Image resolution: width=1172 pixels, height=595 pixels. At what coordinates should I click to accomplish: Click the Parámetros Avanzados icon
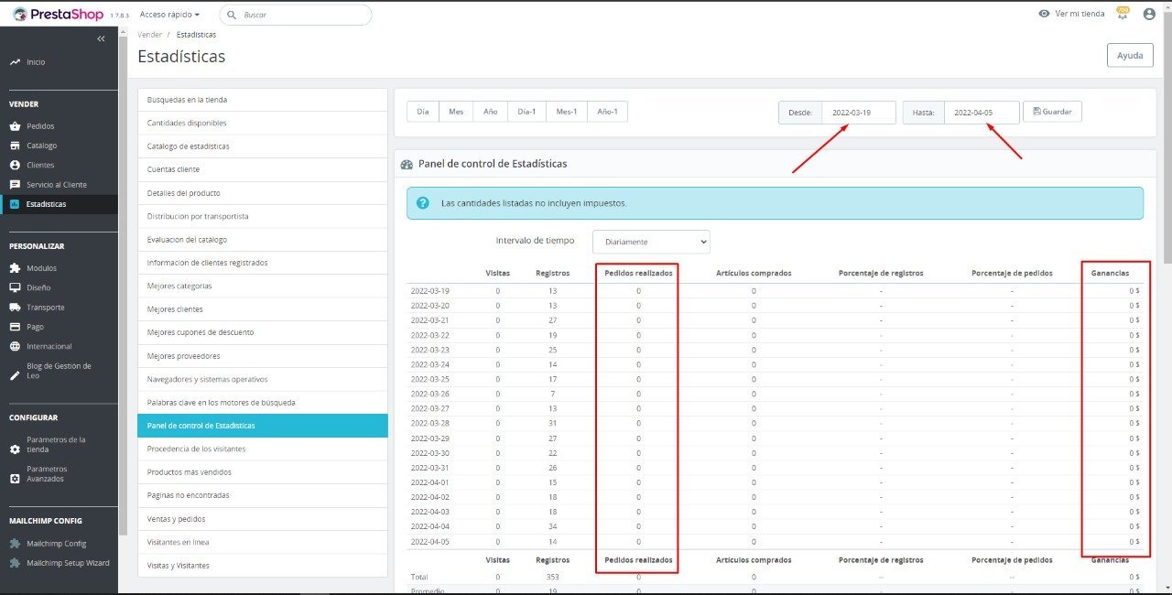coord(15,479)
